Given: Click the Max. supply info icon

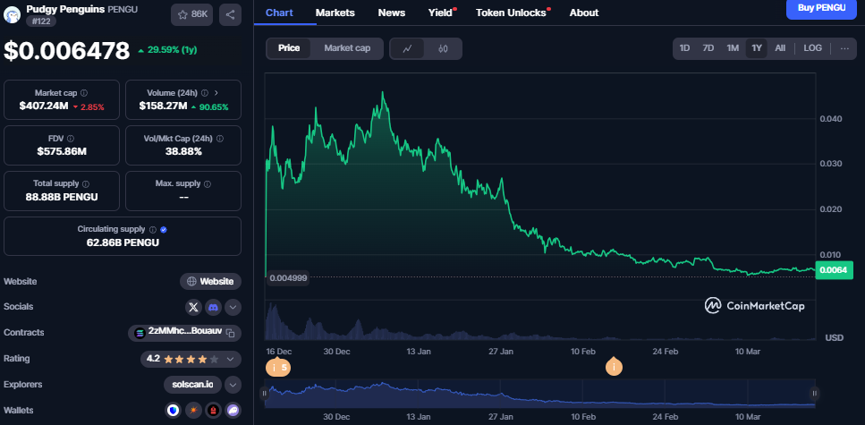Looking at the screenshot, I should click(208, 183).
